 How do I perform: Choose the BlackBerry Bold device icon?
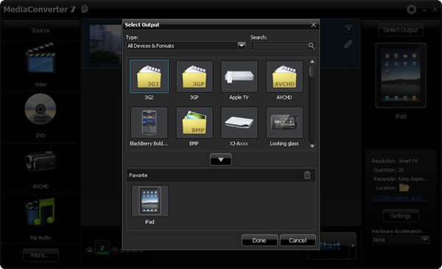tap(149, 122)
